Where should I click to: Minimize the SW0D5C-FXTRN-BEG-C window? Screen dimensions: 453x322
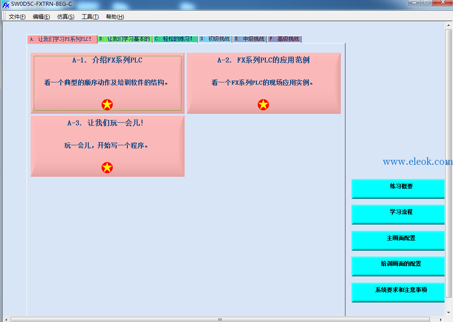point(414,3)
